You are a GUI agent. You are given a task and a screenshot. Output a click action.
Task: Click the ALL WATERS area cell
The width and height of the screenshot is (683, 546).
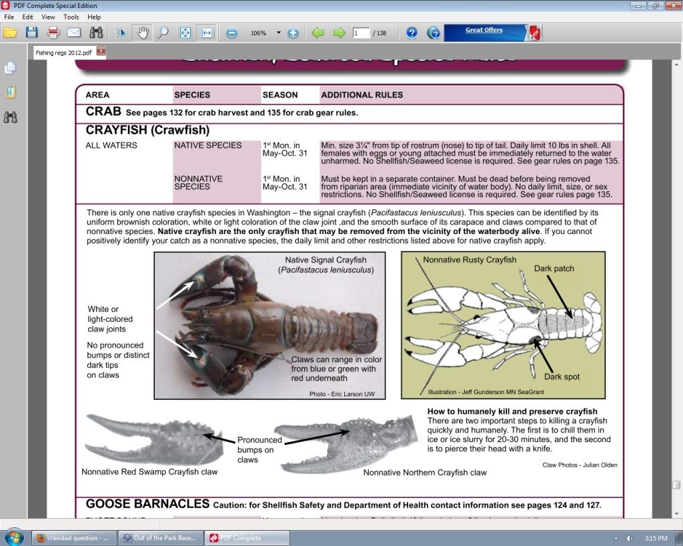[111, 145]
